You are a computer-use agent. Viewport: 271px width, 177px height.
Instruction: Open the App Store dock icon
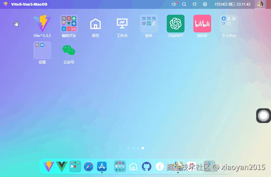102,166
